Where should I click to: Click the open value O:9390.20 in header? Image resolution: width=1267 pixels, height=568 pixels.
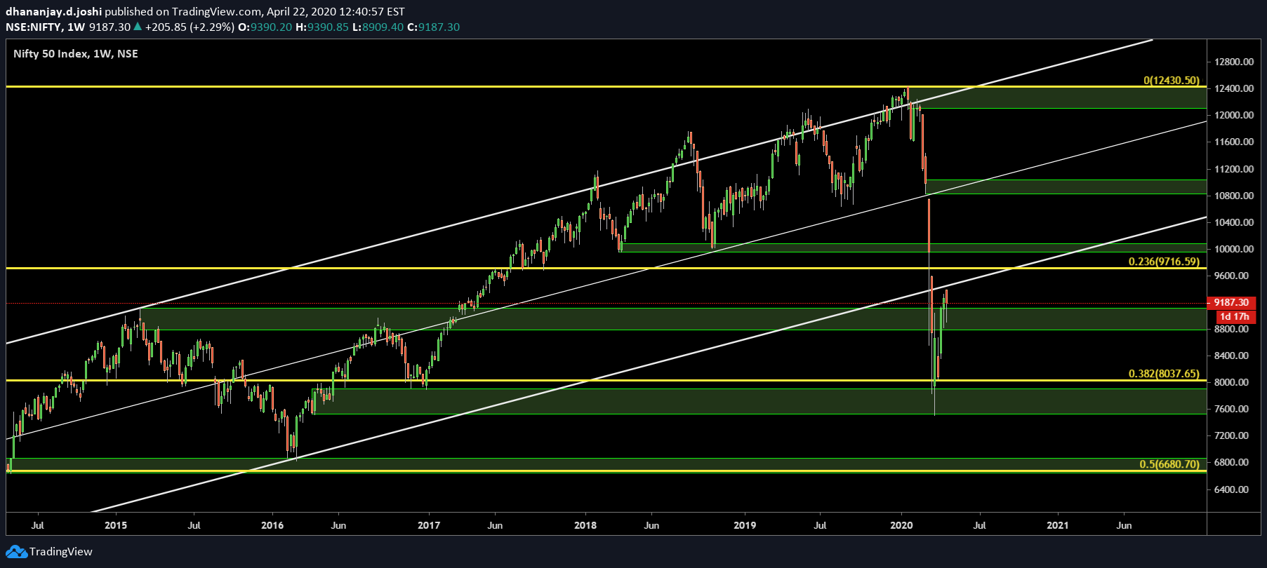coord(265,27)
